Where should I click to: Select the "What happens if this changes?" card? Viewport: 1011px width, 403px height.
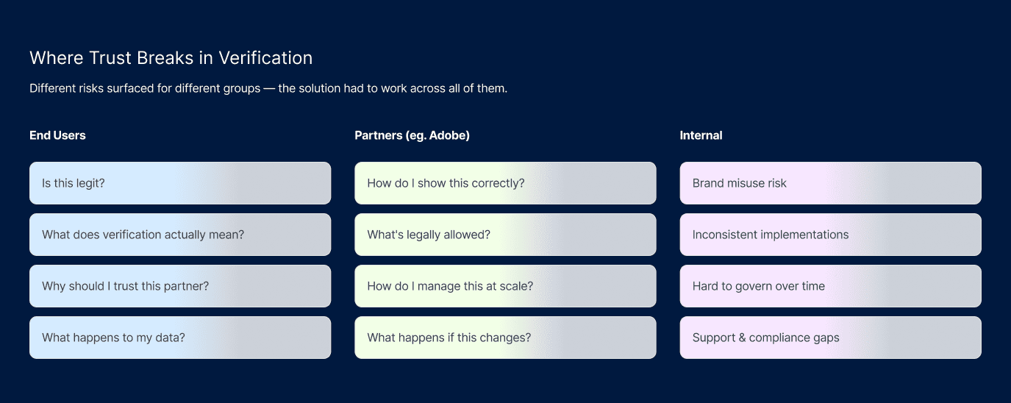tap(505, 338)
